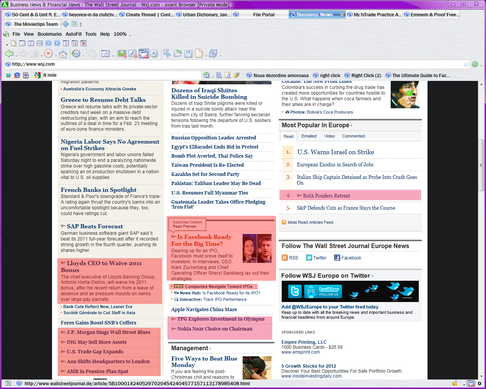
Task: Click the new blank page icon in toolbar
Action: tap(199, 54)
